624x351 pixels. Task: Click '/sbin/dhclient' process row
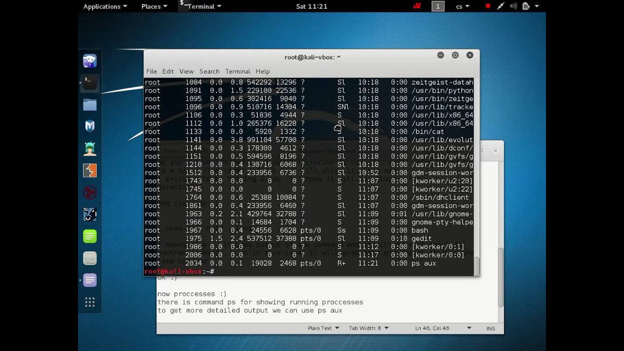pos(309,197)
